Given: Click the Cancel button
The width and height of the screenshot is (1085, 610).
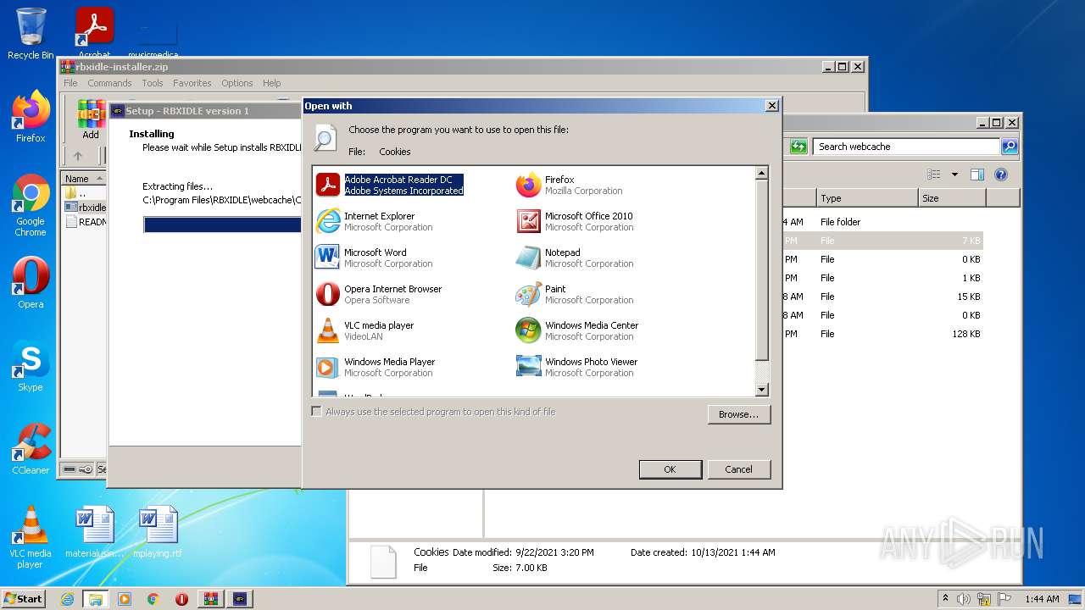Looking at the screenshot, I should (738, 469).
